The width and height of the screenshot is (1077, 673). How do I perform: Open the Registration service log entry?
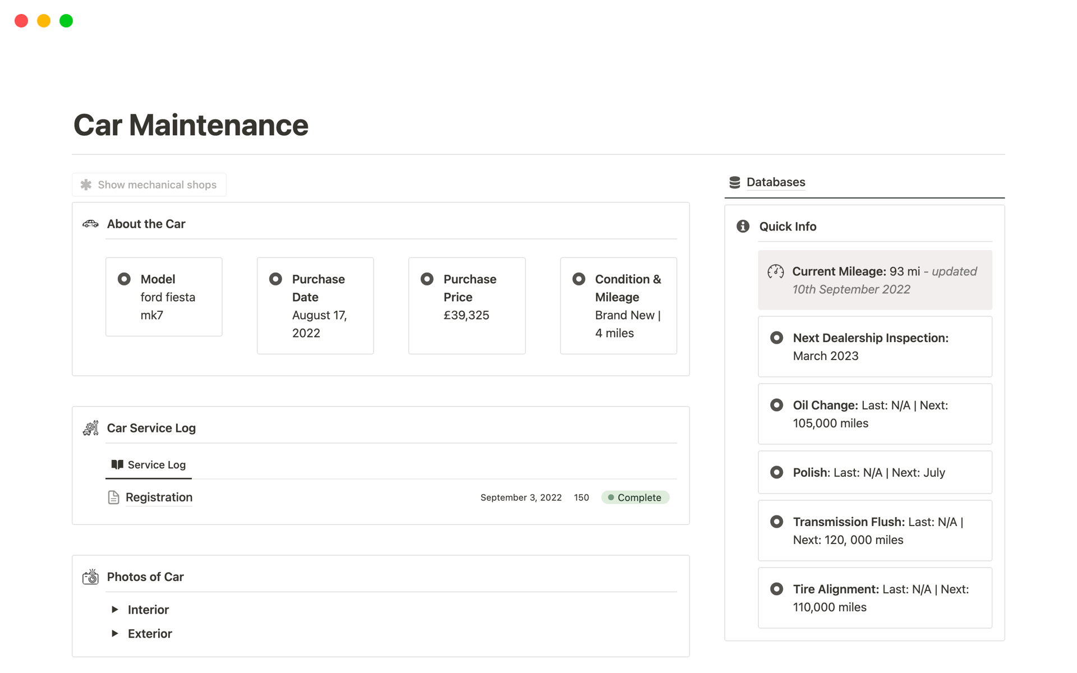tap(158, 498)
